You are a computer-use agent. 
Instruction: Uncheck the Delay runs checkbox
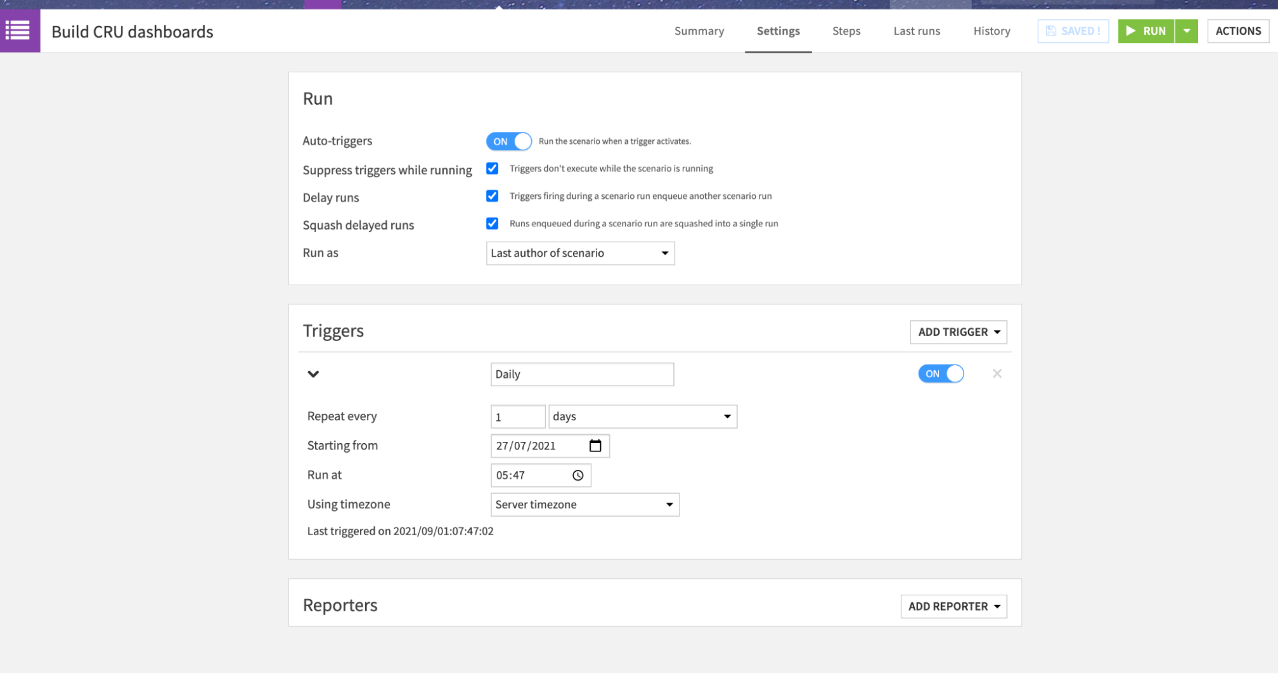[492, 196]
